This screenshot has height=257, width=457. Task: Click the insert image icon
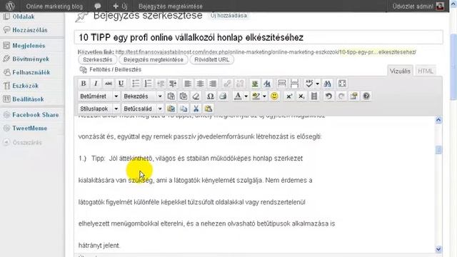pyautogui.click(x=255, y=84)
